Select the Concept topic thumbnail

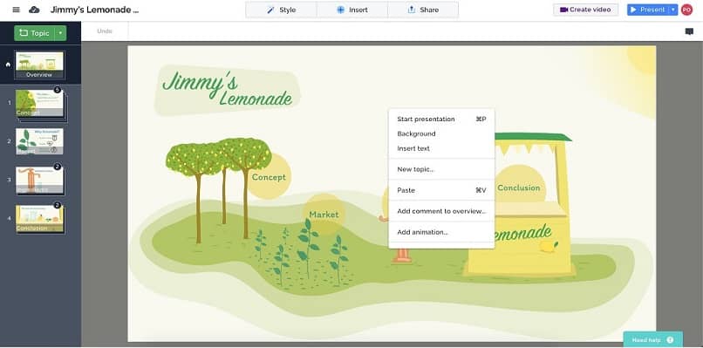pos(40,104)
